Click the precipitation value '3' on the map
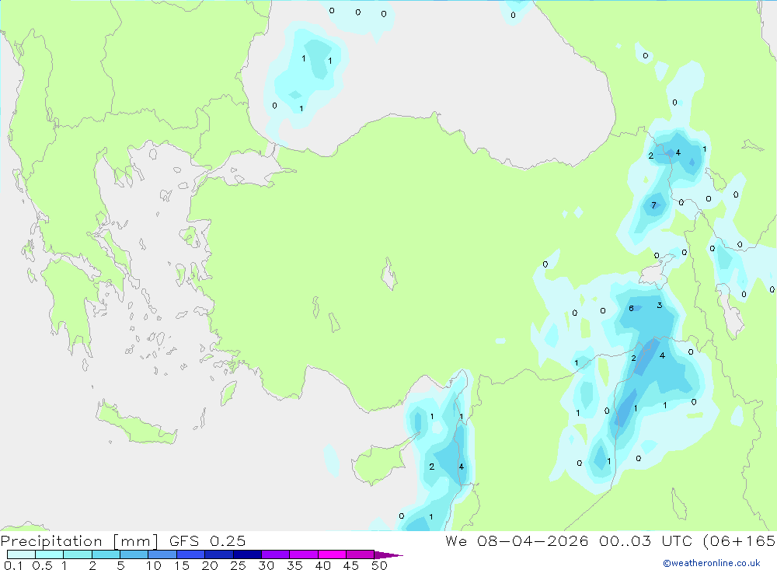The width and height of the screenshot is (777, 570). pyautogui.click(x=660, y=306)
